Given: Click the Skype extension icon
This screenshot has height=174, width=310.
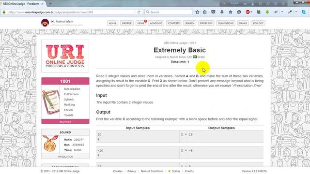Looking at the screenshot, I should [x=304, y=12].
